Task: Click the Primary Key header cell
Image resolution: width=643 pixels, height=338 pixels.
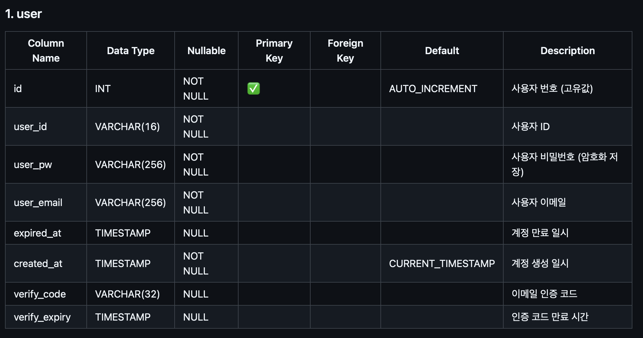Action: point(274,50)
